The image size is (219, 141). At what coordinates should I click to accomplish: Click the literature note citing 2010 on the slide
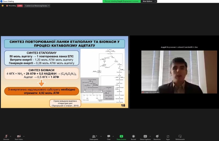click(x=65, y=103)
